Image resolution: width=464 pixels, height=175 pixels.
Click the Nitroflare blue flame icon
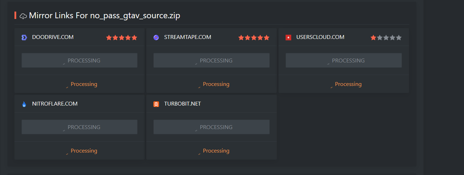click(x=24, y=104)
